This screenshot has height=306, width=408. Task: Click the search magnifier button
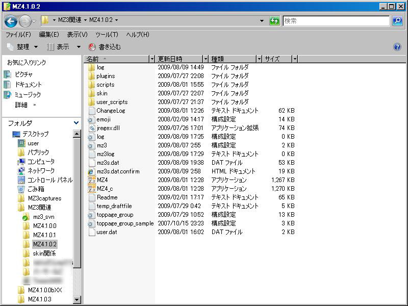pos(397,21)
